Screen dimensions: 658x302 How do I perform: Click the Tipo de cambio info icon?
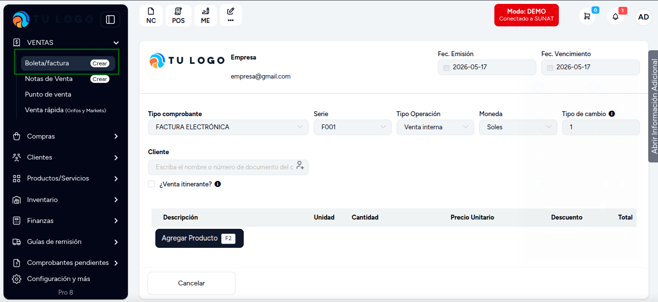pos(612,114)
